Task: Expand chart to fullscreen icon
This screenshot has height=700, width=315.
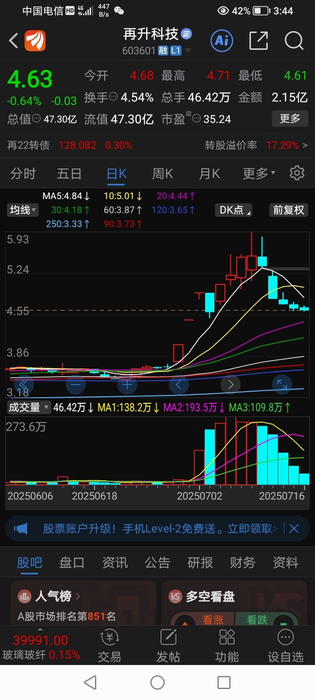Action: pos(282,385)
